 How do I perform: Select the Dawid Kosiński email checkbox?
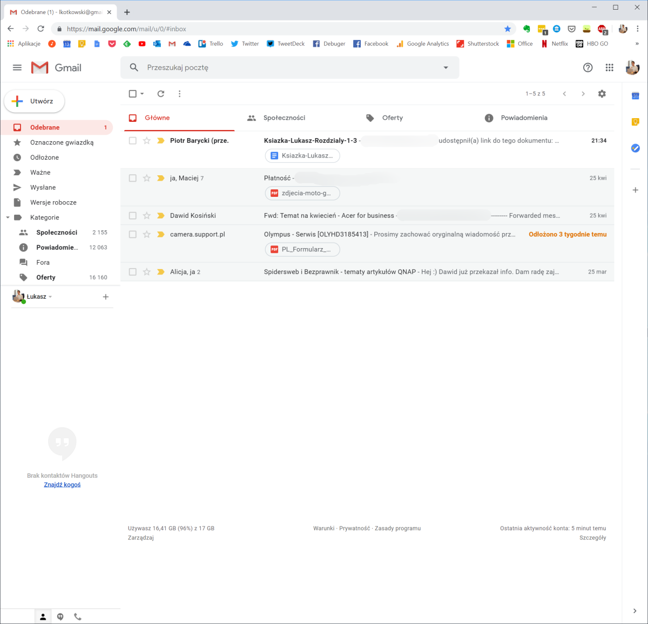[x=133, y=216]
